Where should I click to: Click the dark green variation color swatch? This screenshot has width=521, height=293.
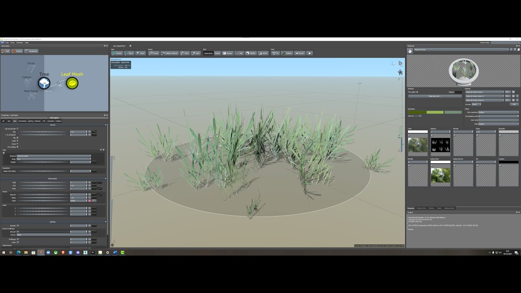417,112
